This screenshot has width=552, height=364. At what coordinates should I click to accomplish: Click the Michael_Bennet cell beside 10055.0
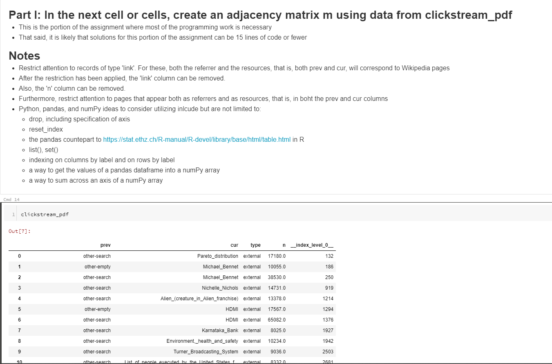pyautogui.click(x=221, y=267)
